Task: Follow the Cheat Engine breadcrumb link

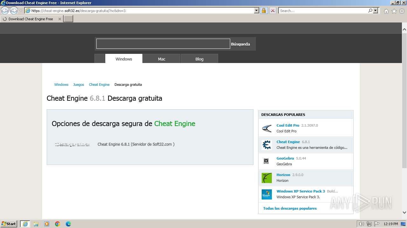Action: point(99,85)
